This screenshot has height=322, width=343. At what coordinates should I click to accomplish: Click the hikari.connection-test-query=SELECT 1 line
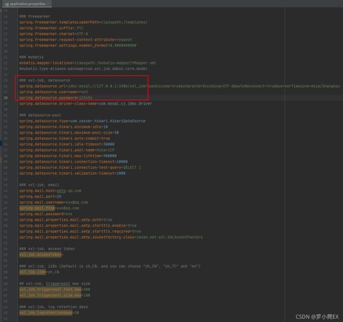(x=80, y=167)
